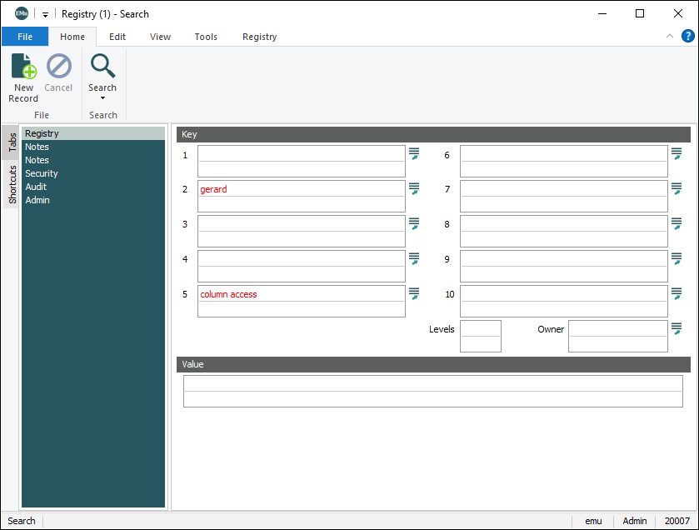699x530 pixels.
Task: Expand the Search button dropdown arrow
Action: tap(102, 98)
